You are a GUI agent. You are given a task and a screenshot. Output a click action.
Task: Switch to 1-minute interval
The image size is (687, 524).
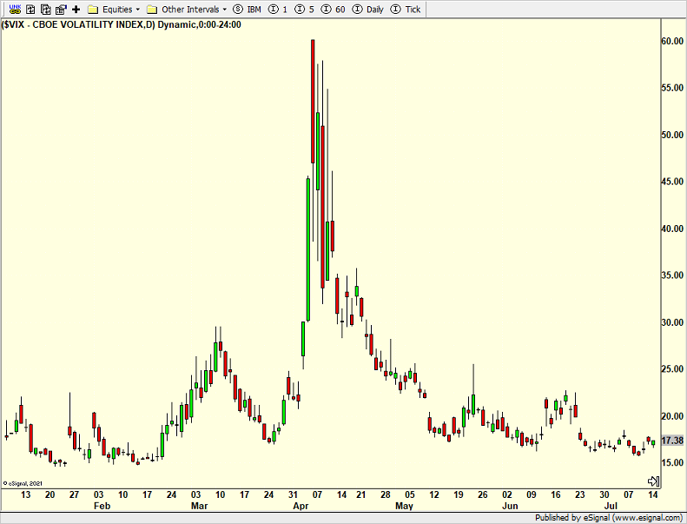(x=278, y=10)
